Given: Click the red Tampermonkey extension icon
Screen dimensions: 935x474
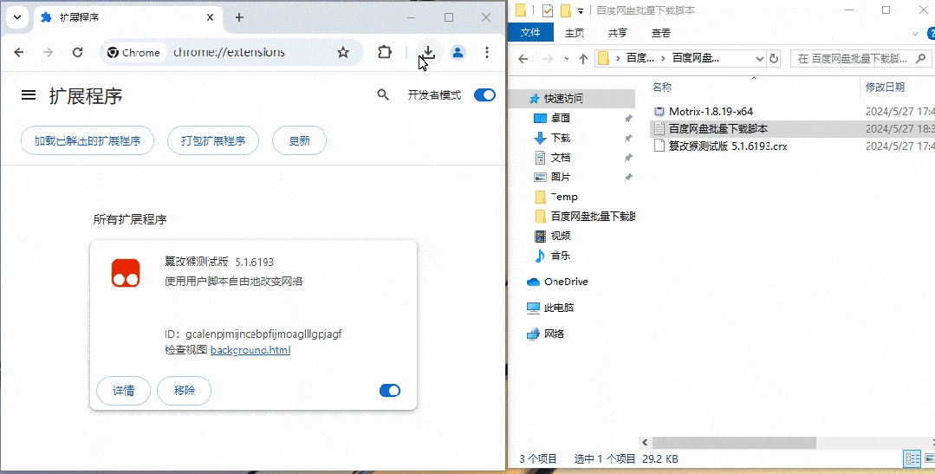Looking at the screenshot, I should (x=126, y=273).
